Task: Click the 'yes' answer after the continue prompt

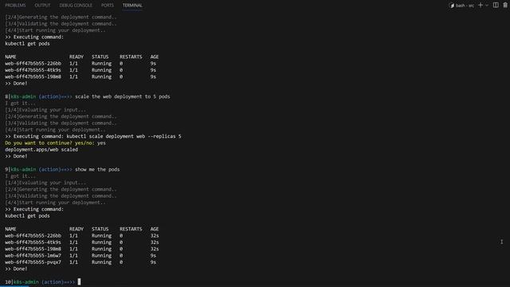Action: 101,143
